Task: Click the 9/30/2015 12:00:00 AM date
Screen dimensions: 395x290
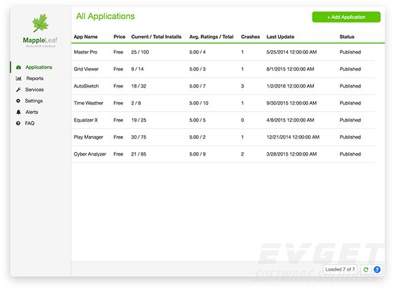Action: pos(292,103)
